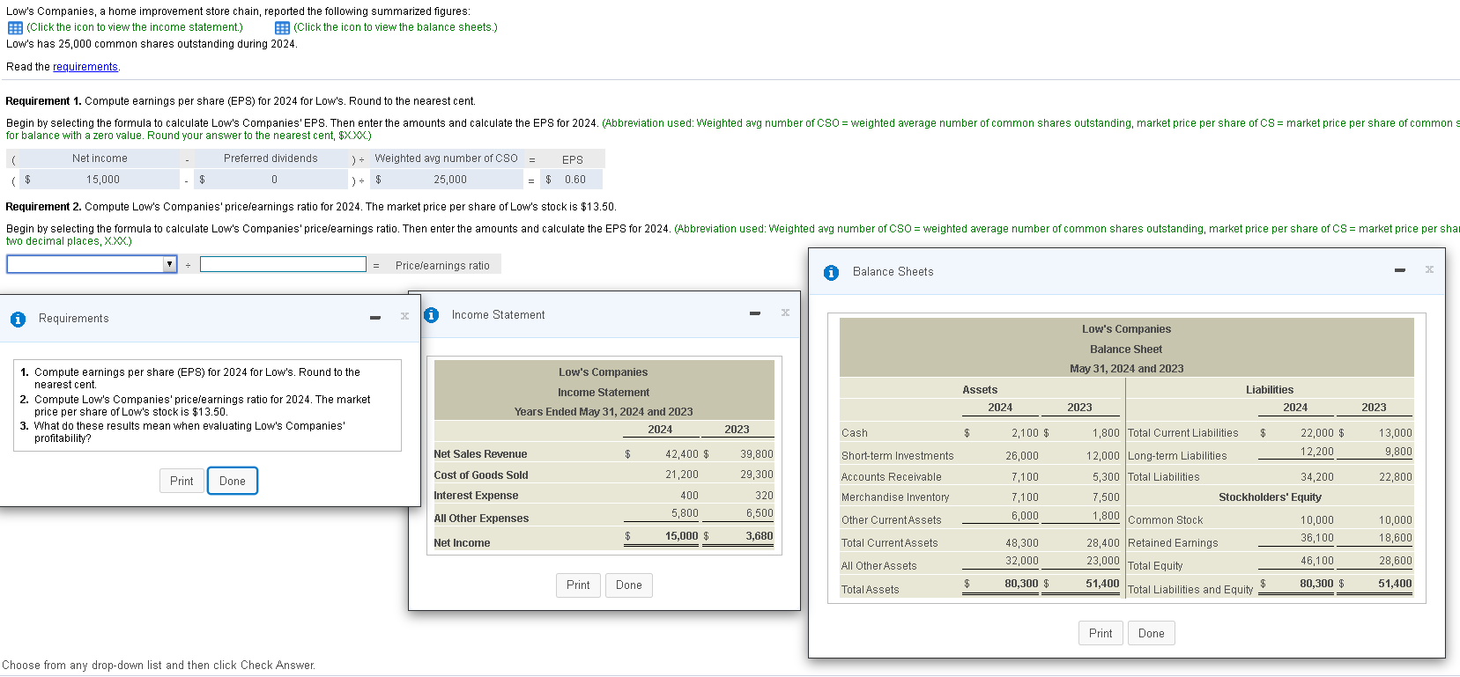Click 2024 net income value 15,000
Image resolution: width=1460 pixels, height=677 pixels.
tap(681, 536)
